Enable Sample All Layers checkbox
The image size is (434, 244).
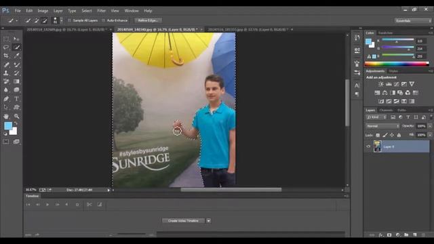69,20
